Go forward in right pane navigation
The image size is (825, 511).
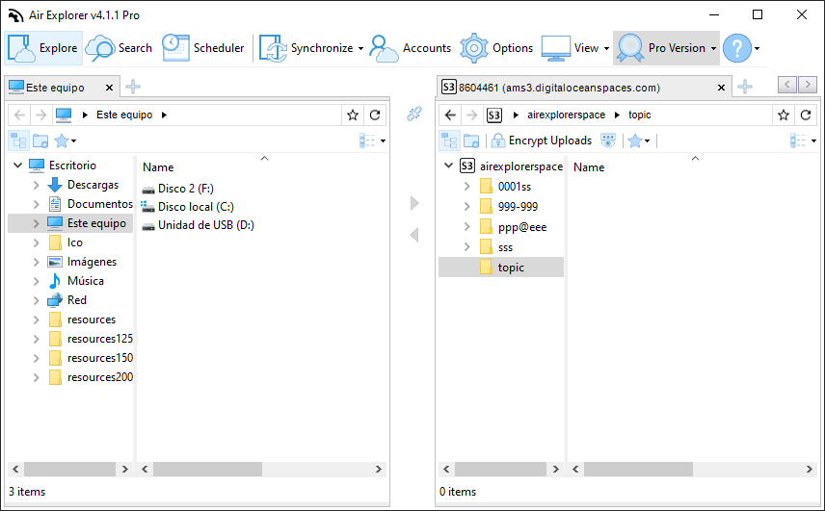(x=471, y=115)
